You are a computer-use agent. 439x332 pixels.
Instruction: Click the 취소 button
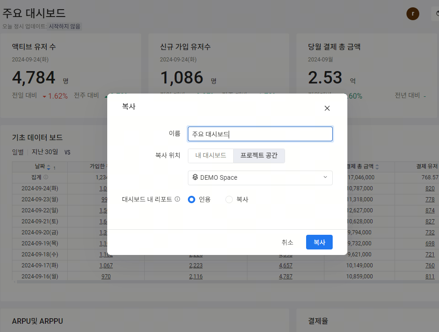287,242
